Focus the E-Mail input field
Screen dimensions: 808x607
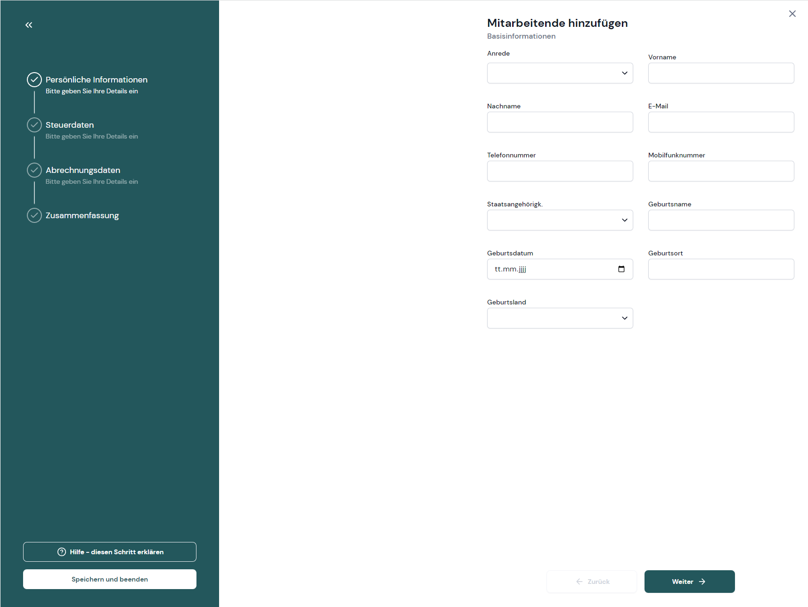point(721,122)
